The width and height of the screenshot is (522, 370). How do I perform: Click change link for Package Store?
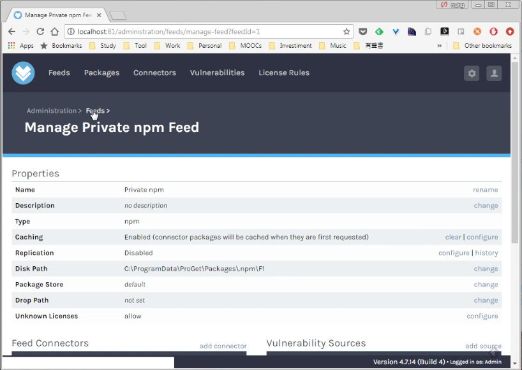[486, 285]
